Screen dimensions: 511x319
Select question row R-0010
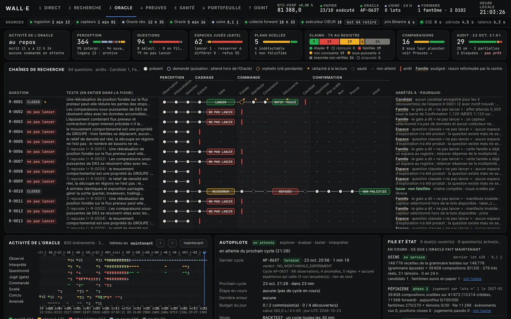255,191
